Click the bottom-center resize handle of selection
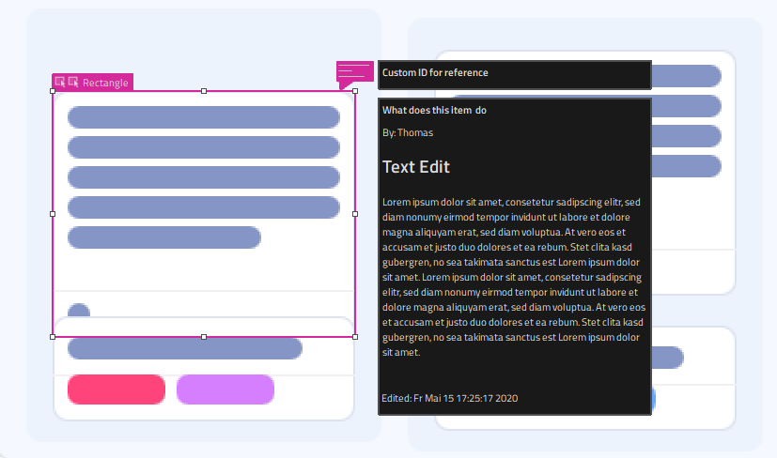The width and height of the screenshot is (777, 458). (204, 336)
